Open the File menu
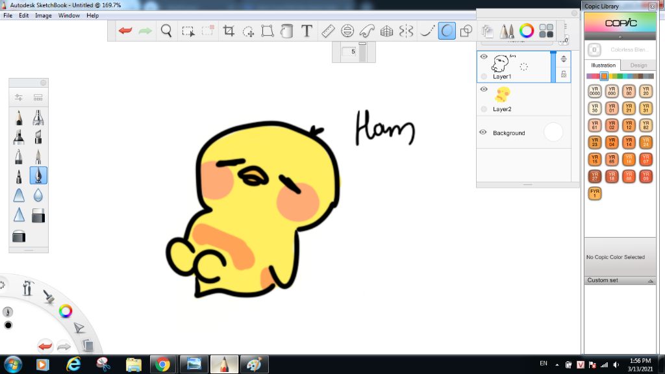The width and height of the screenshot is (665, 374). pyautogui.click(x=8, y=16)
